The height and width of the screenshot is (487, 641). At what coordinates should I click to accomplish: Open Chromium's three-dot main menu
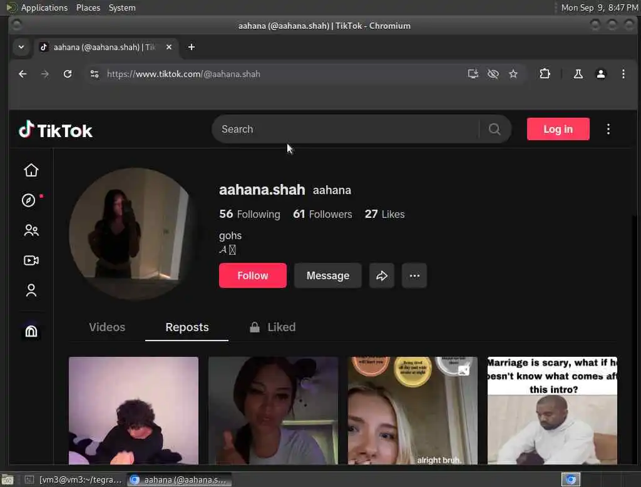623,74
